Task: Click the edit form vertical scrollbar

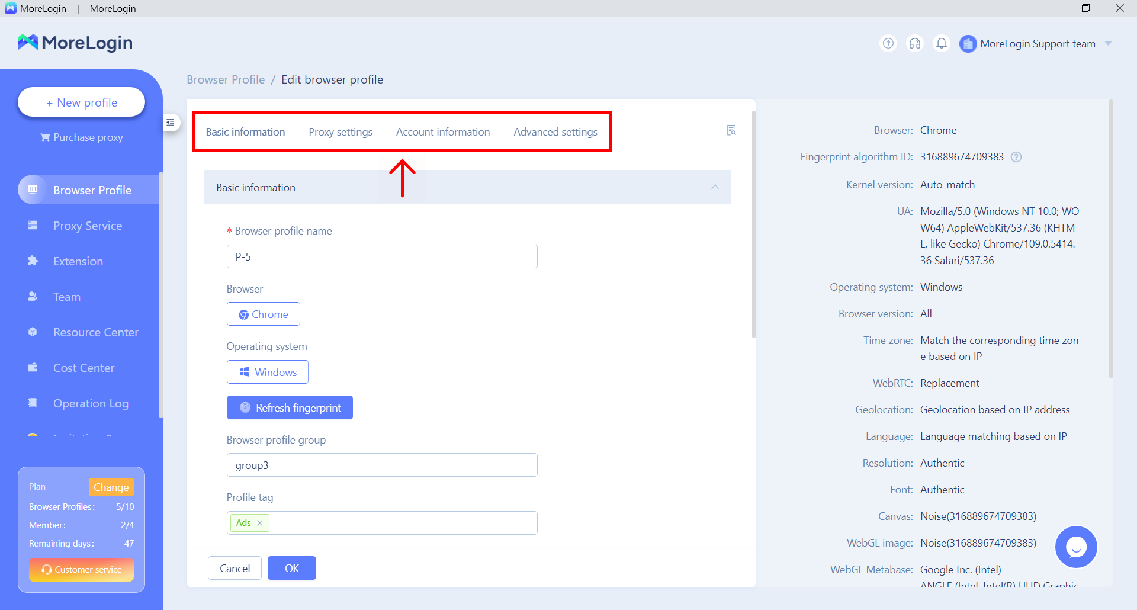Action: click(x=753, y=224)
